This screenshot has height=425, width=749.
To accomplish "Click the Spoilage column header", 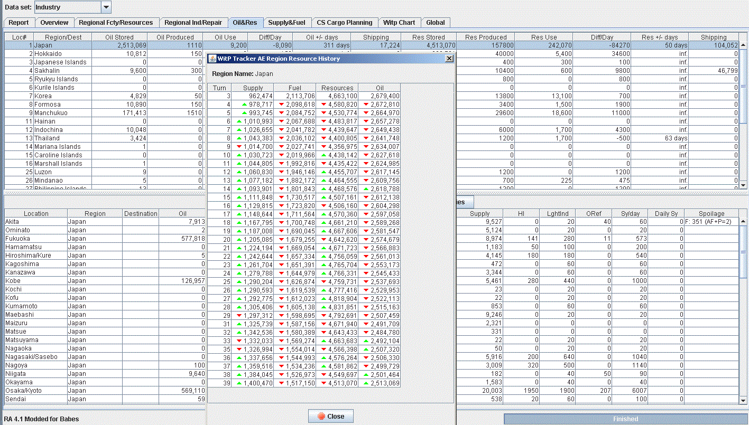I will tap(711, 214).
